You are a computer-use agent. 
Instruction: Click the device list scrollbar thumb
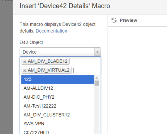pos(96,83)
